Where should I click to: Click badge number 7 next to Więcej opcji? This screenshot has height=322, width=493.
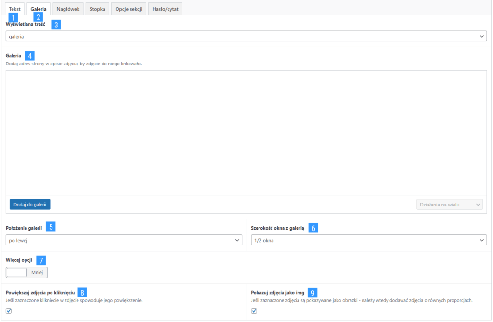[41, 260]
